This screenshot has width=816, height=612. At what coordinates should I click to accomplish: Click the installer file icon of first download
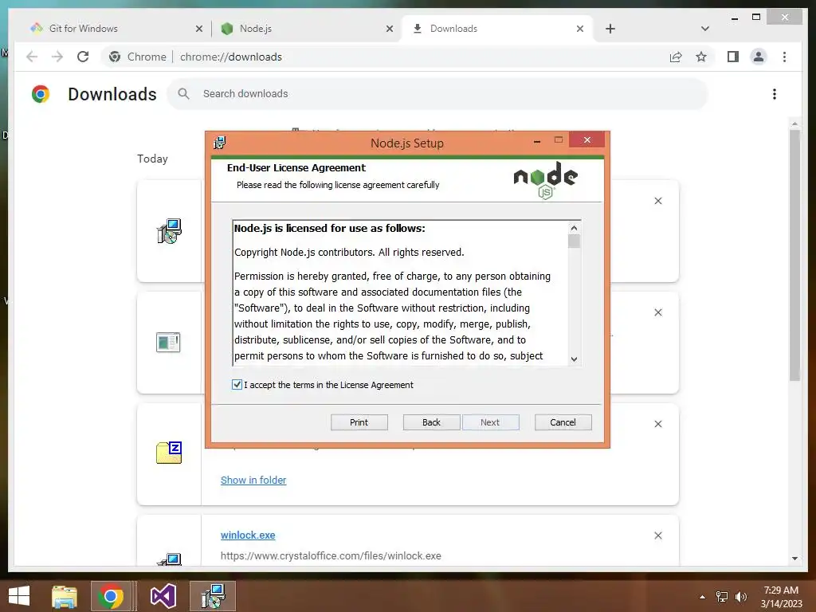click(169, 231)
